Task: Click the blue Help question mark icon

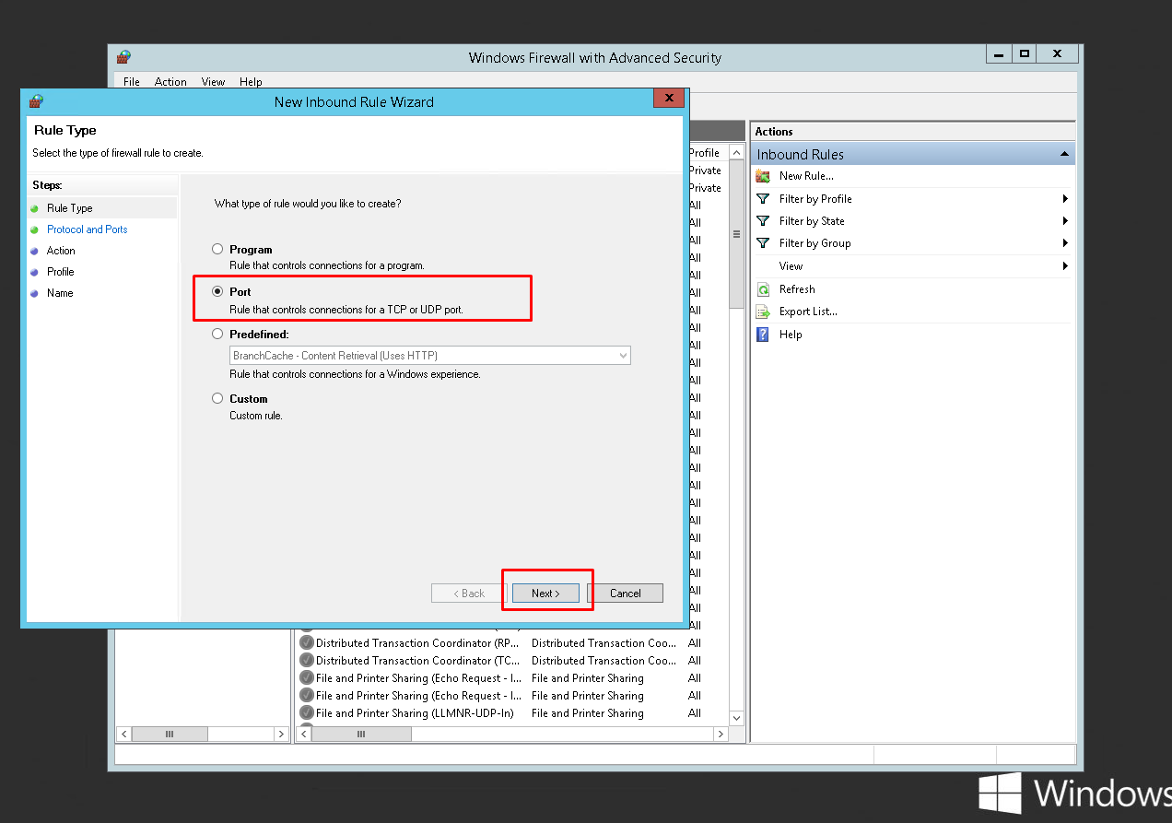Action: coord(763,335)
